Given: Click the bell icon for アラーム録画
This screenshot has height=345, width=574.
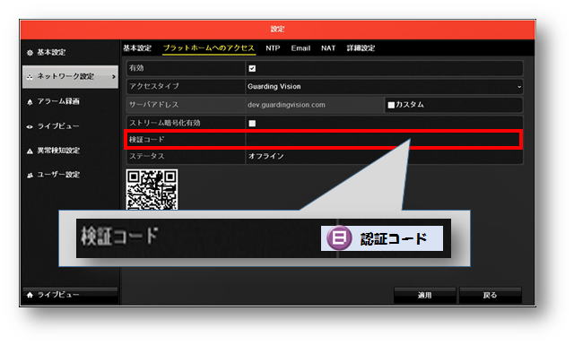Looking at the screenshot, I should tap(30, 101).
